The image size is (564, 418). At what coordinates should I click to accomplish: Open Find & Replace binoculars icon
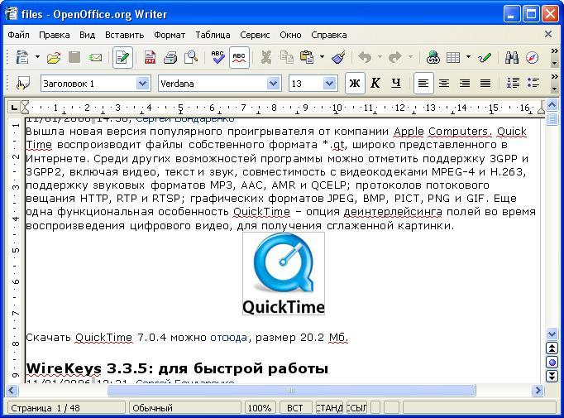tap(512, 58)
